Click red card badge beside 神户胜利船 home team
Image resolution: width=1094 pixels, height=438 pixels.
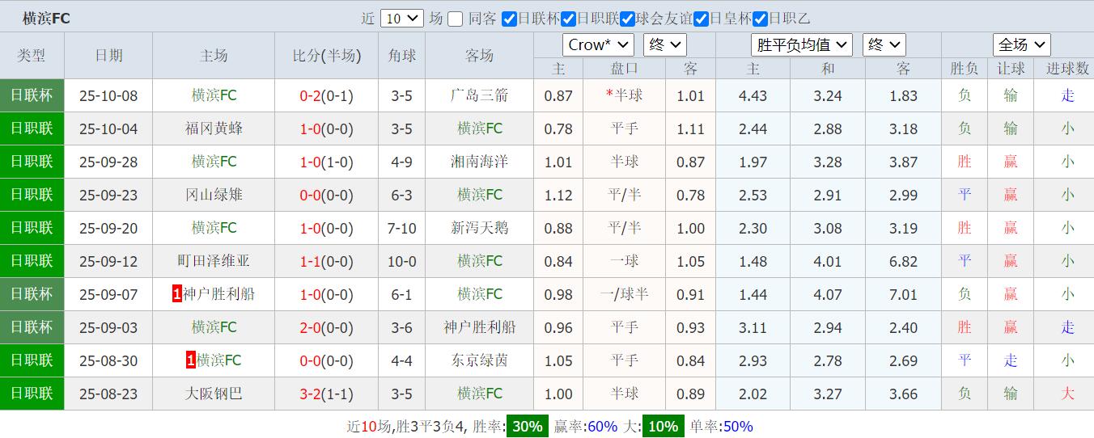pyautogui.click(x=177, y=294)
